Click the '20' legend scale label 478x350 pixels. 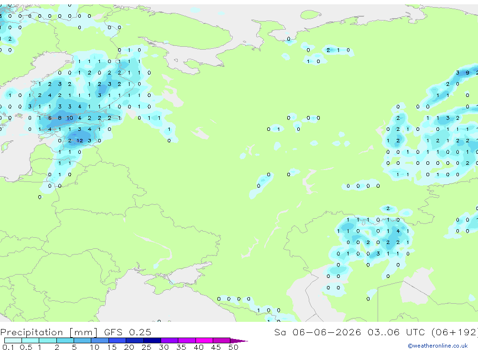[x=129, y=347]
